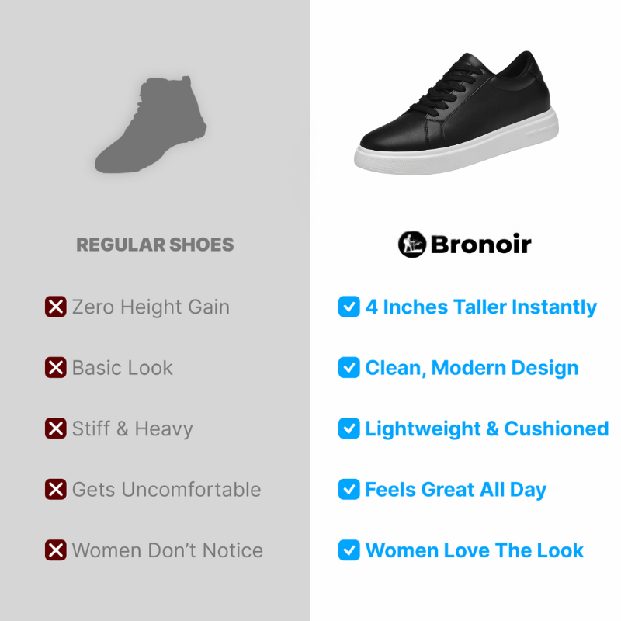The image size is (621, 621).
Task: Click the Zero Height Gain label
Action: click(x=151, y=307)
